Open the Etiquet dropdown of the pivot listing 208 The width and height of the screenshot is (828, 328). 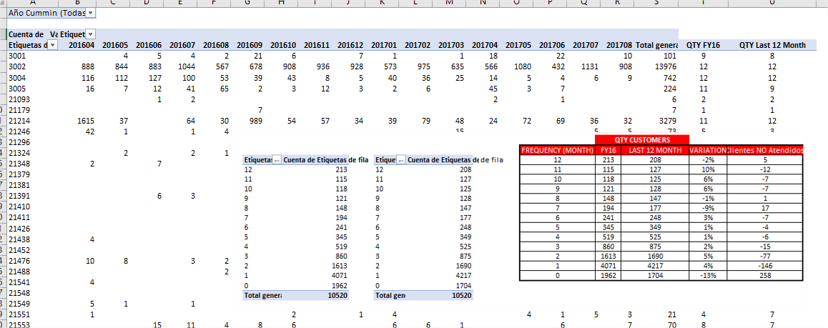coord(401,160)
